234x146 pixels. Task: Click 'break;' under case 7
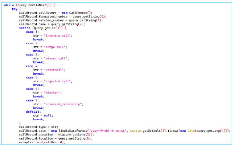[39, 108]
